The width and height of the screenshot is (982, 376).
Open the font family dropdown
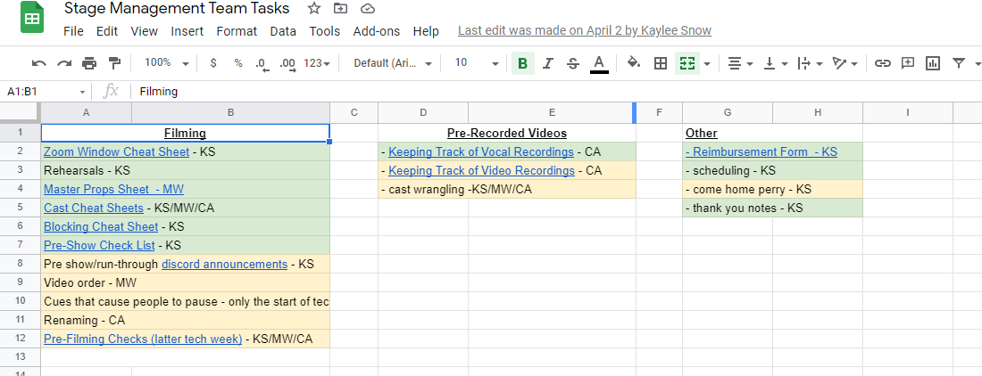pyautogui.click(x=392, y=63)
